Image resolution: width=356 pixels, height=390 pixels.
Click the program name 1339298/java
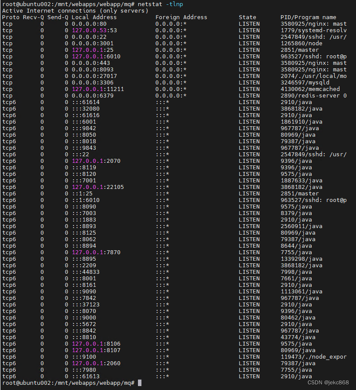(x=302, y=259)
